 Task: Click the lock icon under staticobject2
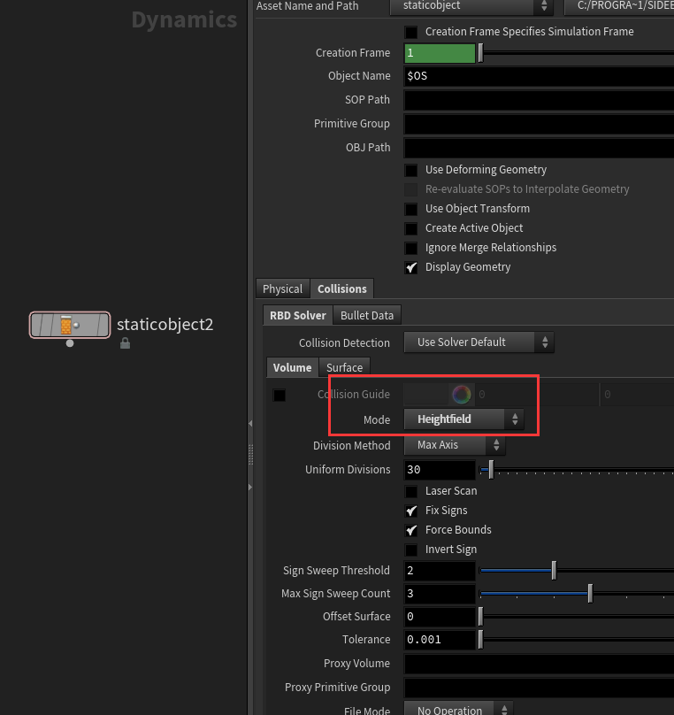click(x=125, y=343)
